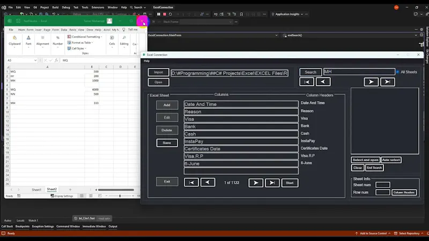Go to next record beside 1 of 1122

coord(256,183)
